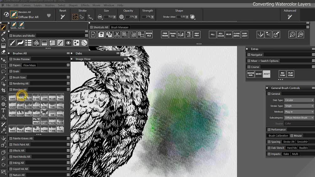Click the REVRT button

tap(259, 74)
